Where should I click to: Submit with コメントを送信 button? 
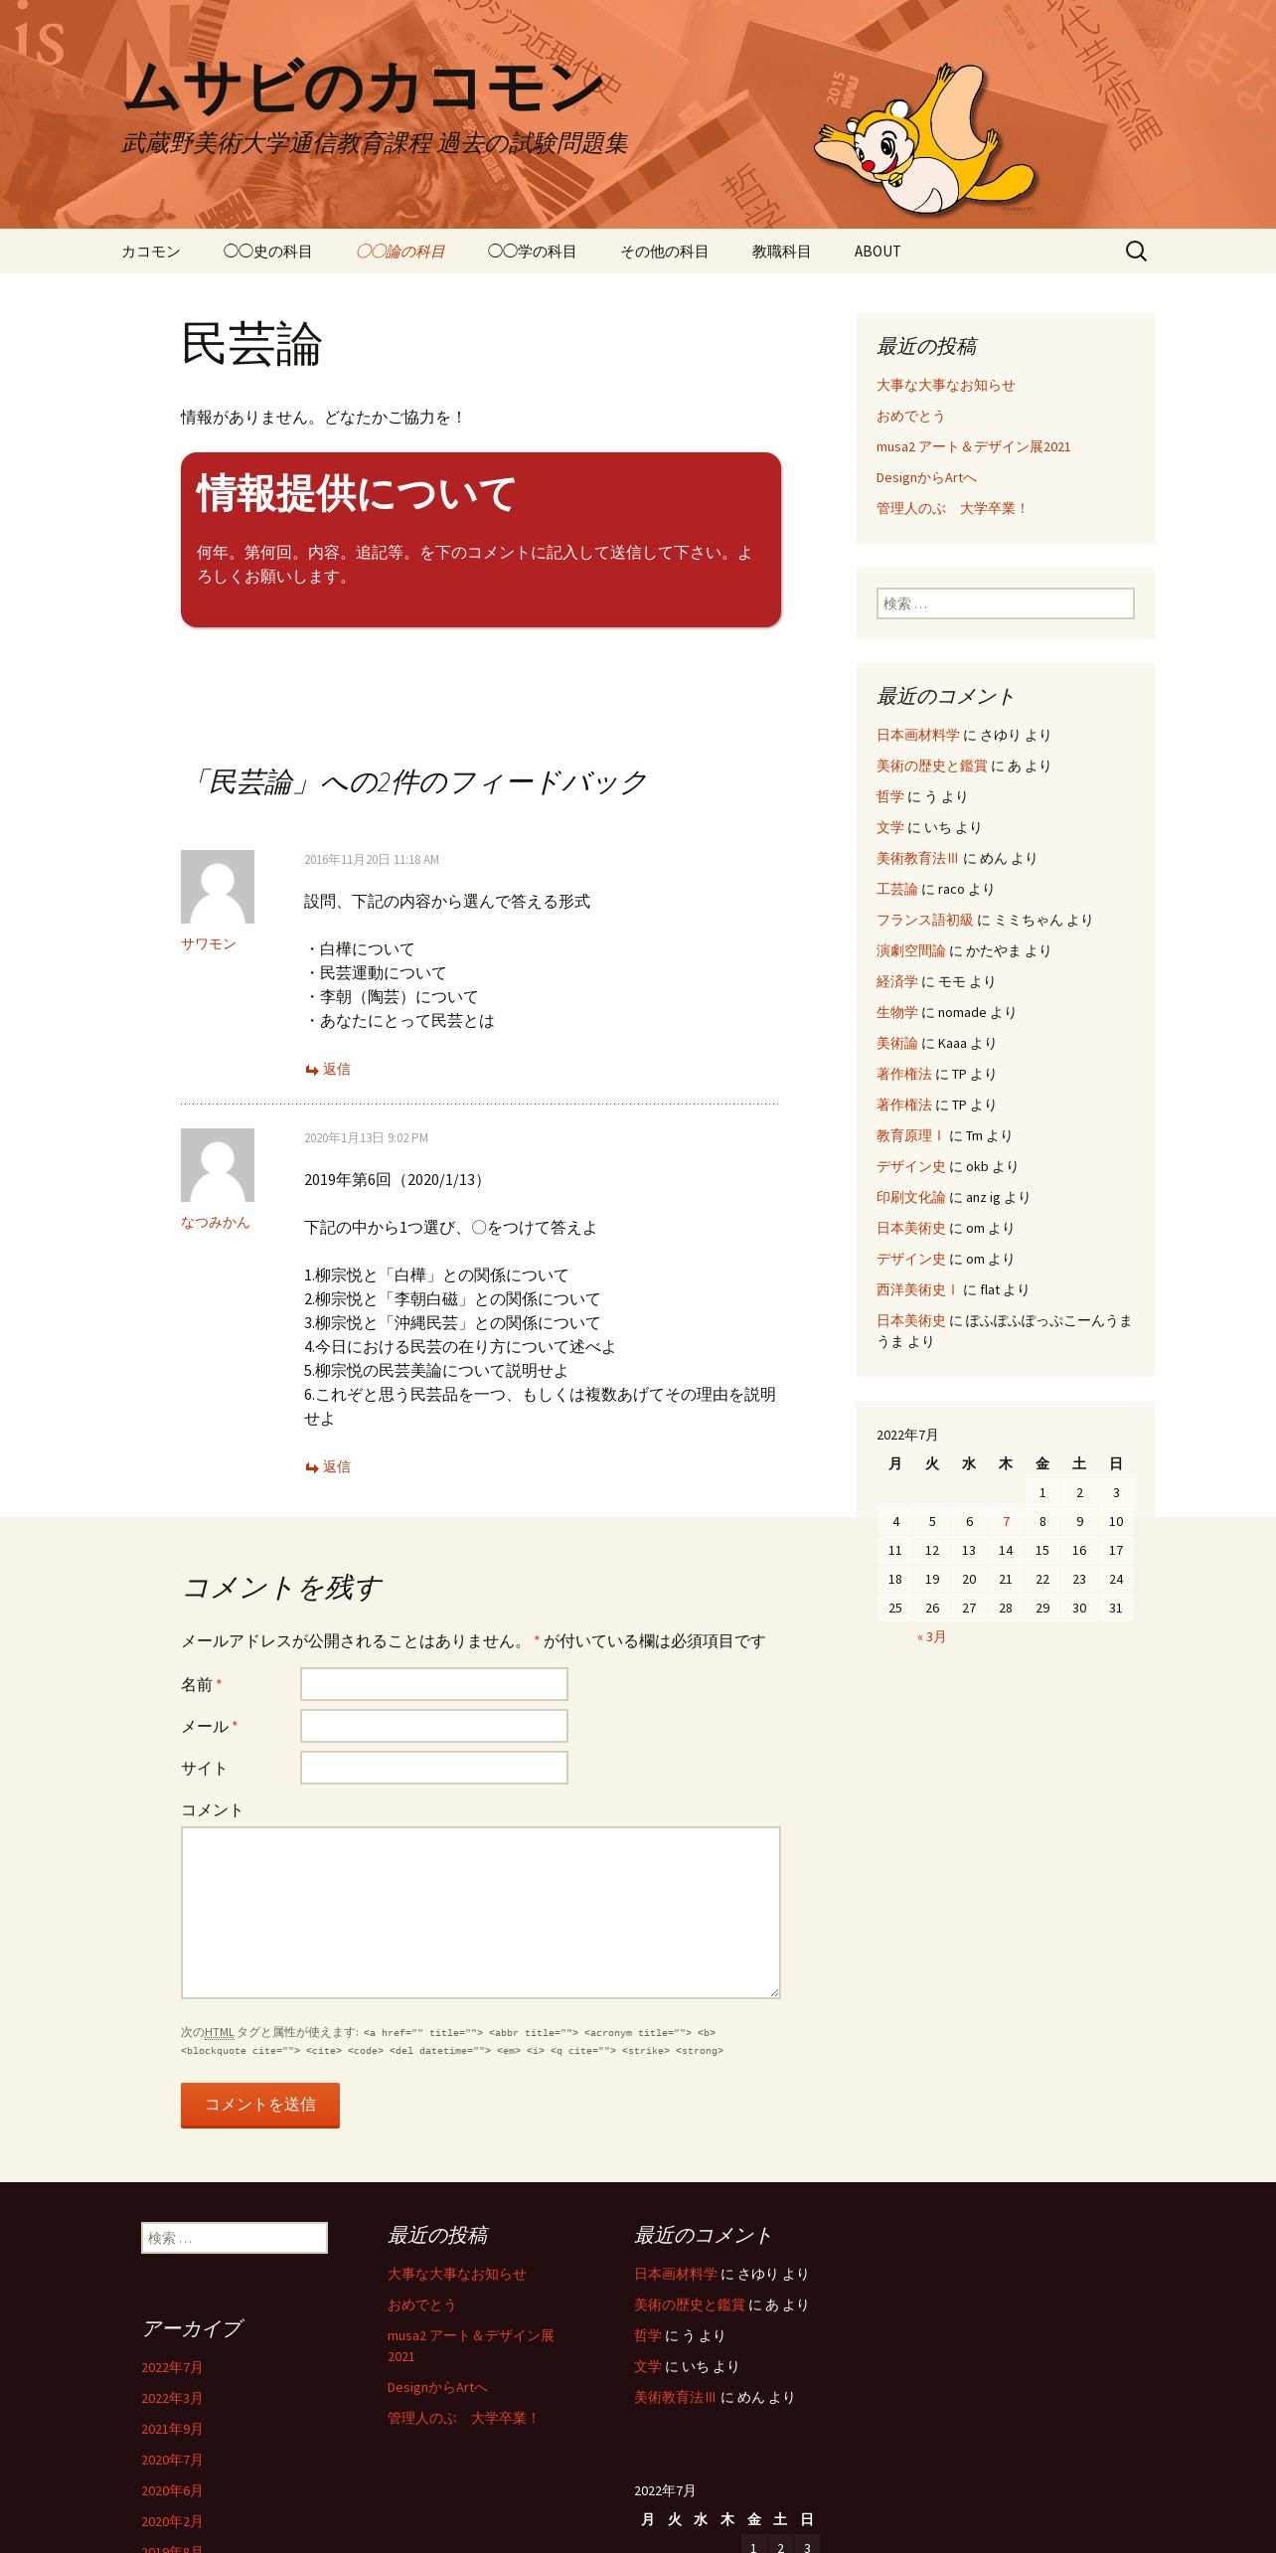(x=260, y=2105)
